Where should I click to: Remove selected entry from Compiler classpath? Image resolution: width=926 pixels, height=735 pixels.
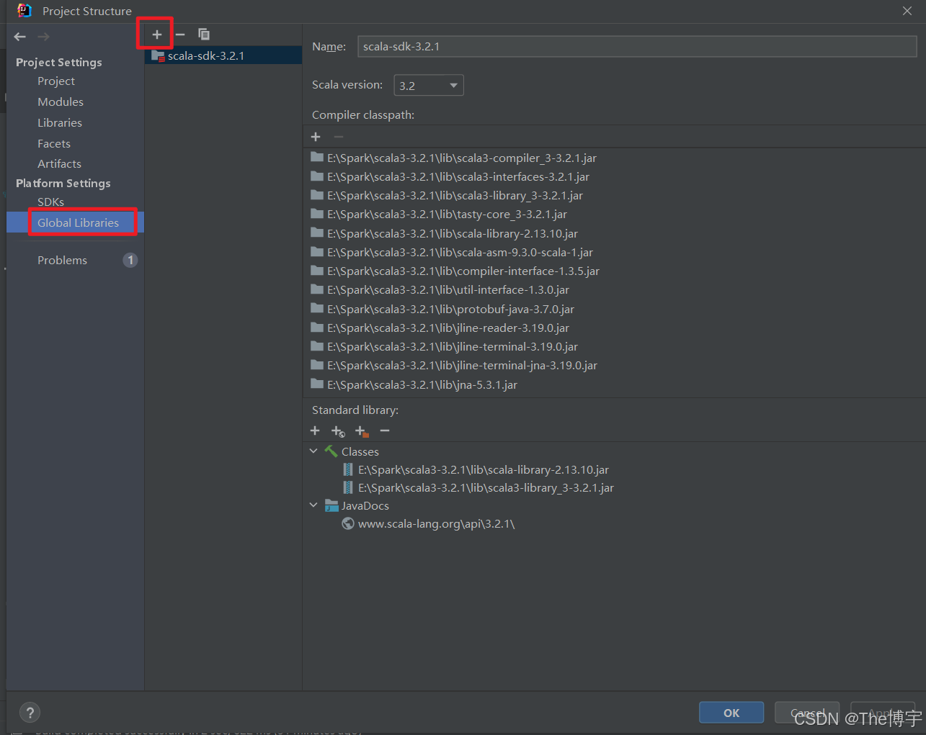pos(339,137)
